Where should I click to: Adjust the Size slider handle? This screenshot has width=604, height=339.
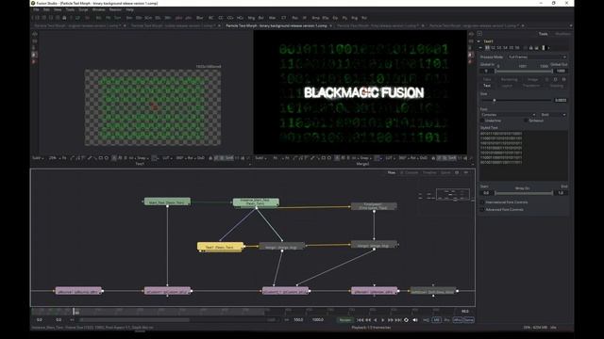pyautogui.click(x=495, y=101)
